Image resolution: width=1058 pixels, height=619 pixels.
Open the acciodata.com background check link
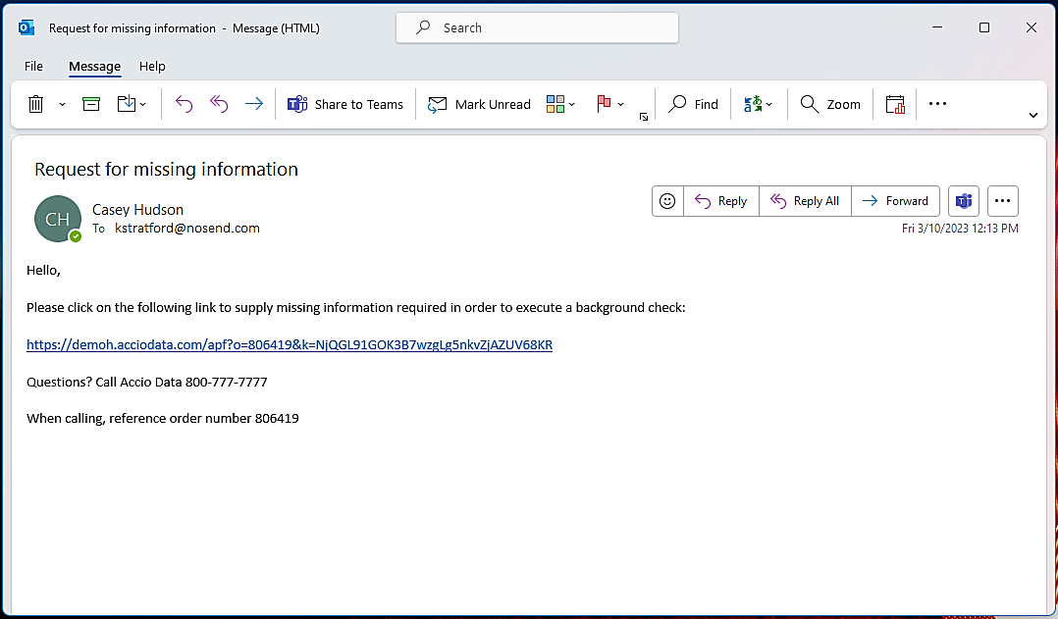coord(290,344)
